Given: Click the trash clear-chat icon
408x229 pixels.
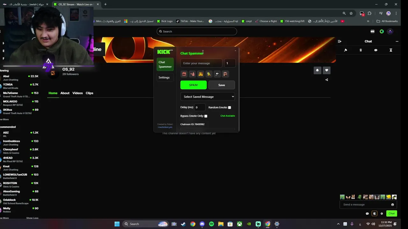Looking at the screenshot, I should pyautogui.click(x=361, y=50).
